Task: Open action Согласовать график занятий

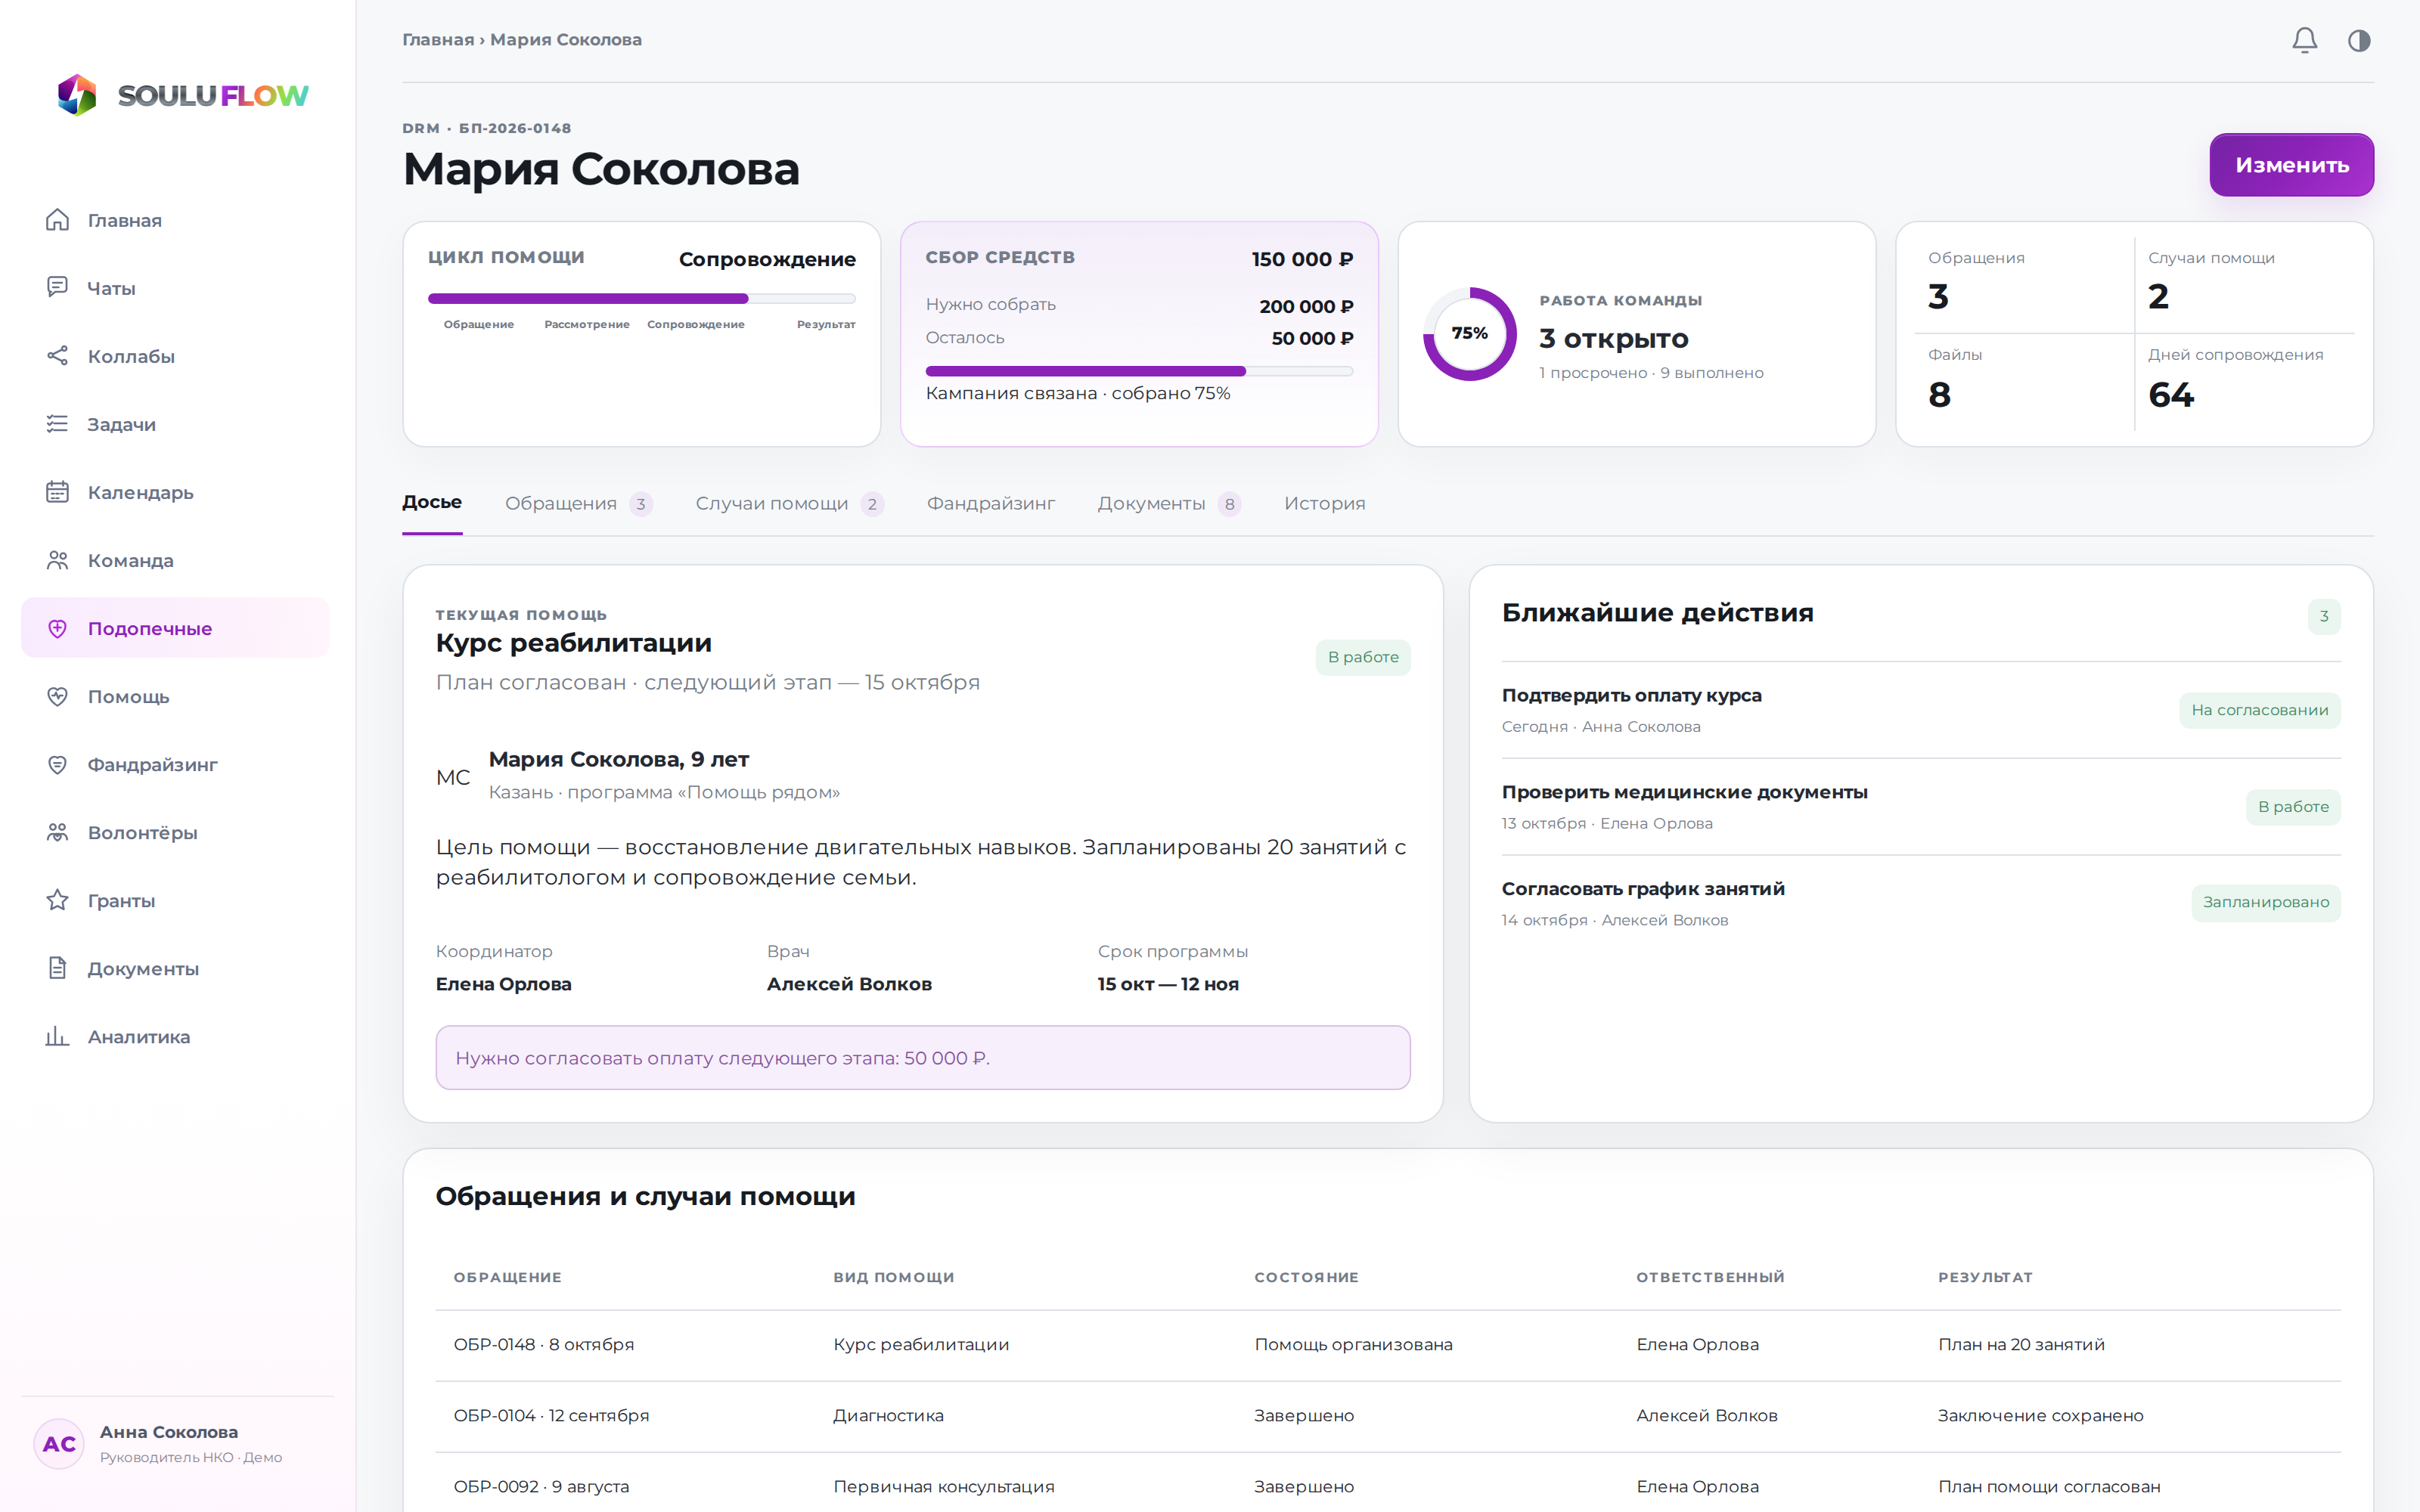Action: pyautogui.click(x=1921, y=904)
